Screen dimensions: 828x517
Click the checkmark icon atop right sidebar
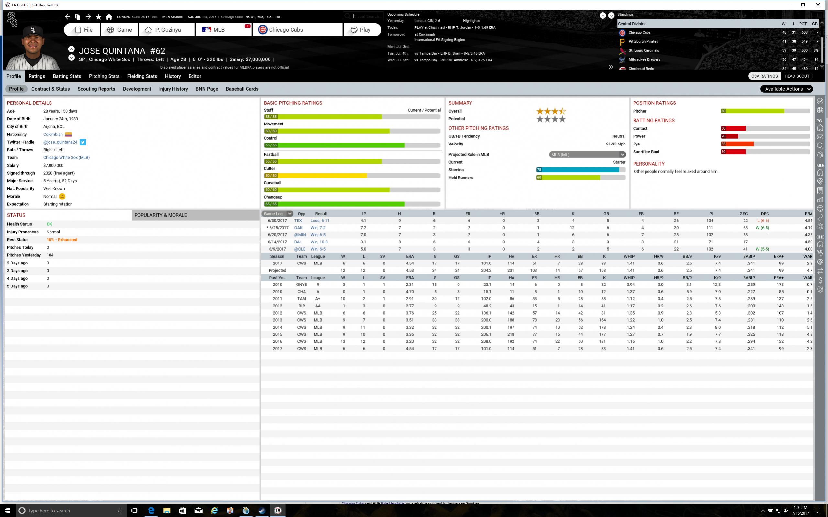[x=820, y=101]
